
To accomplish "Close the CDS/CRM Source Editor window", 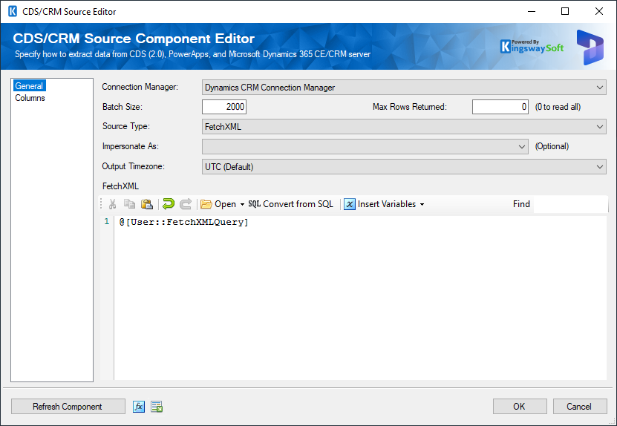I will point(599,11).
